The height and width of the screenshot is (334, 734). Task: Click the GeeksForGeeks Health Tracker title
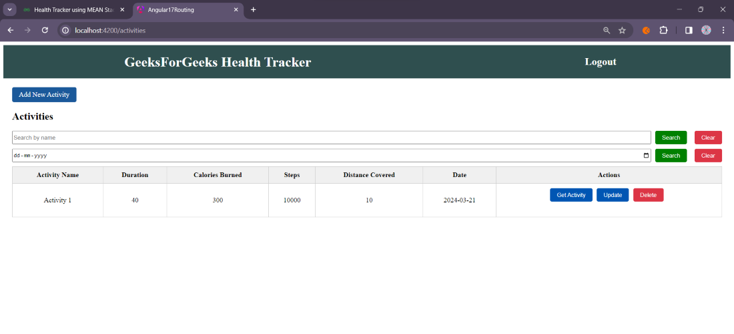coord(218,62)
